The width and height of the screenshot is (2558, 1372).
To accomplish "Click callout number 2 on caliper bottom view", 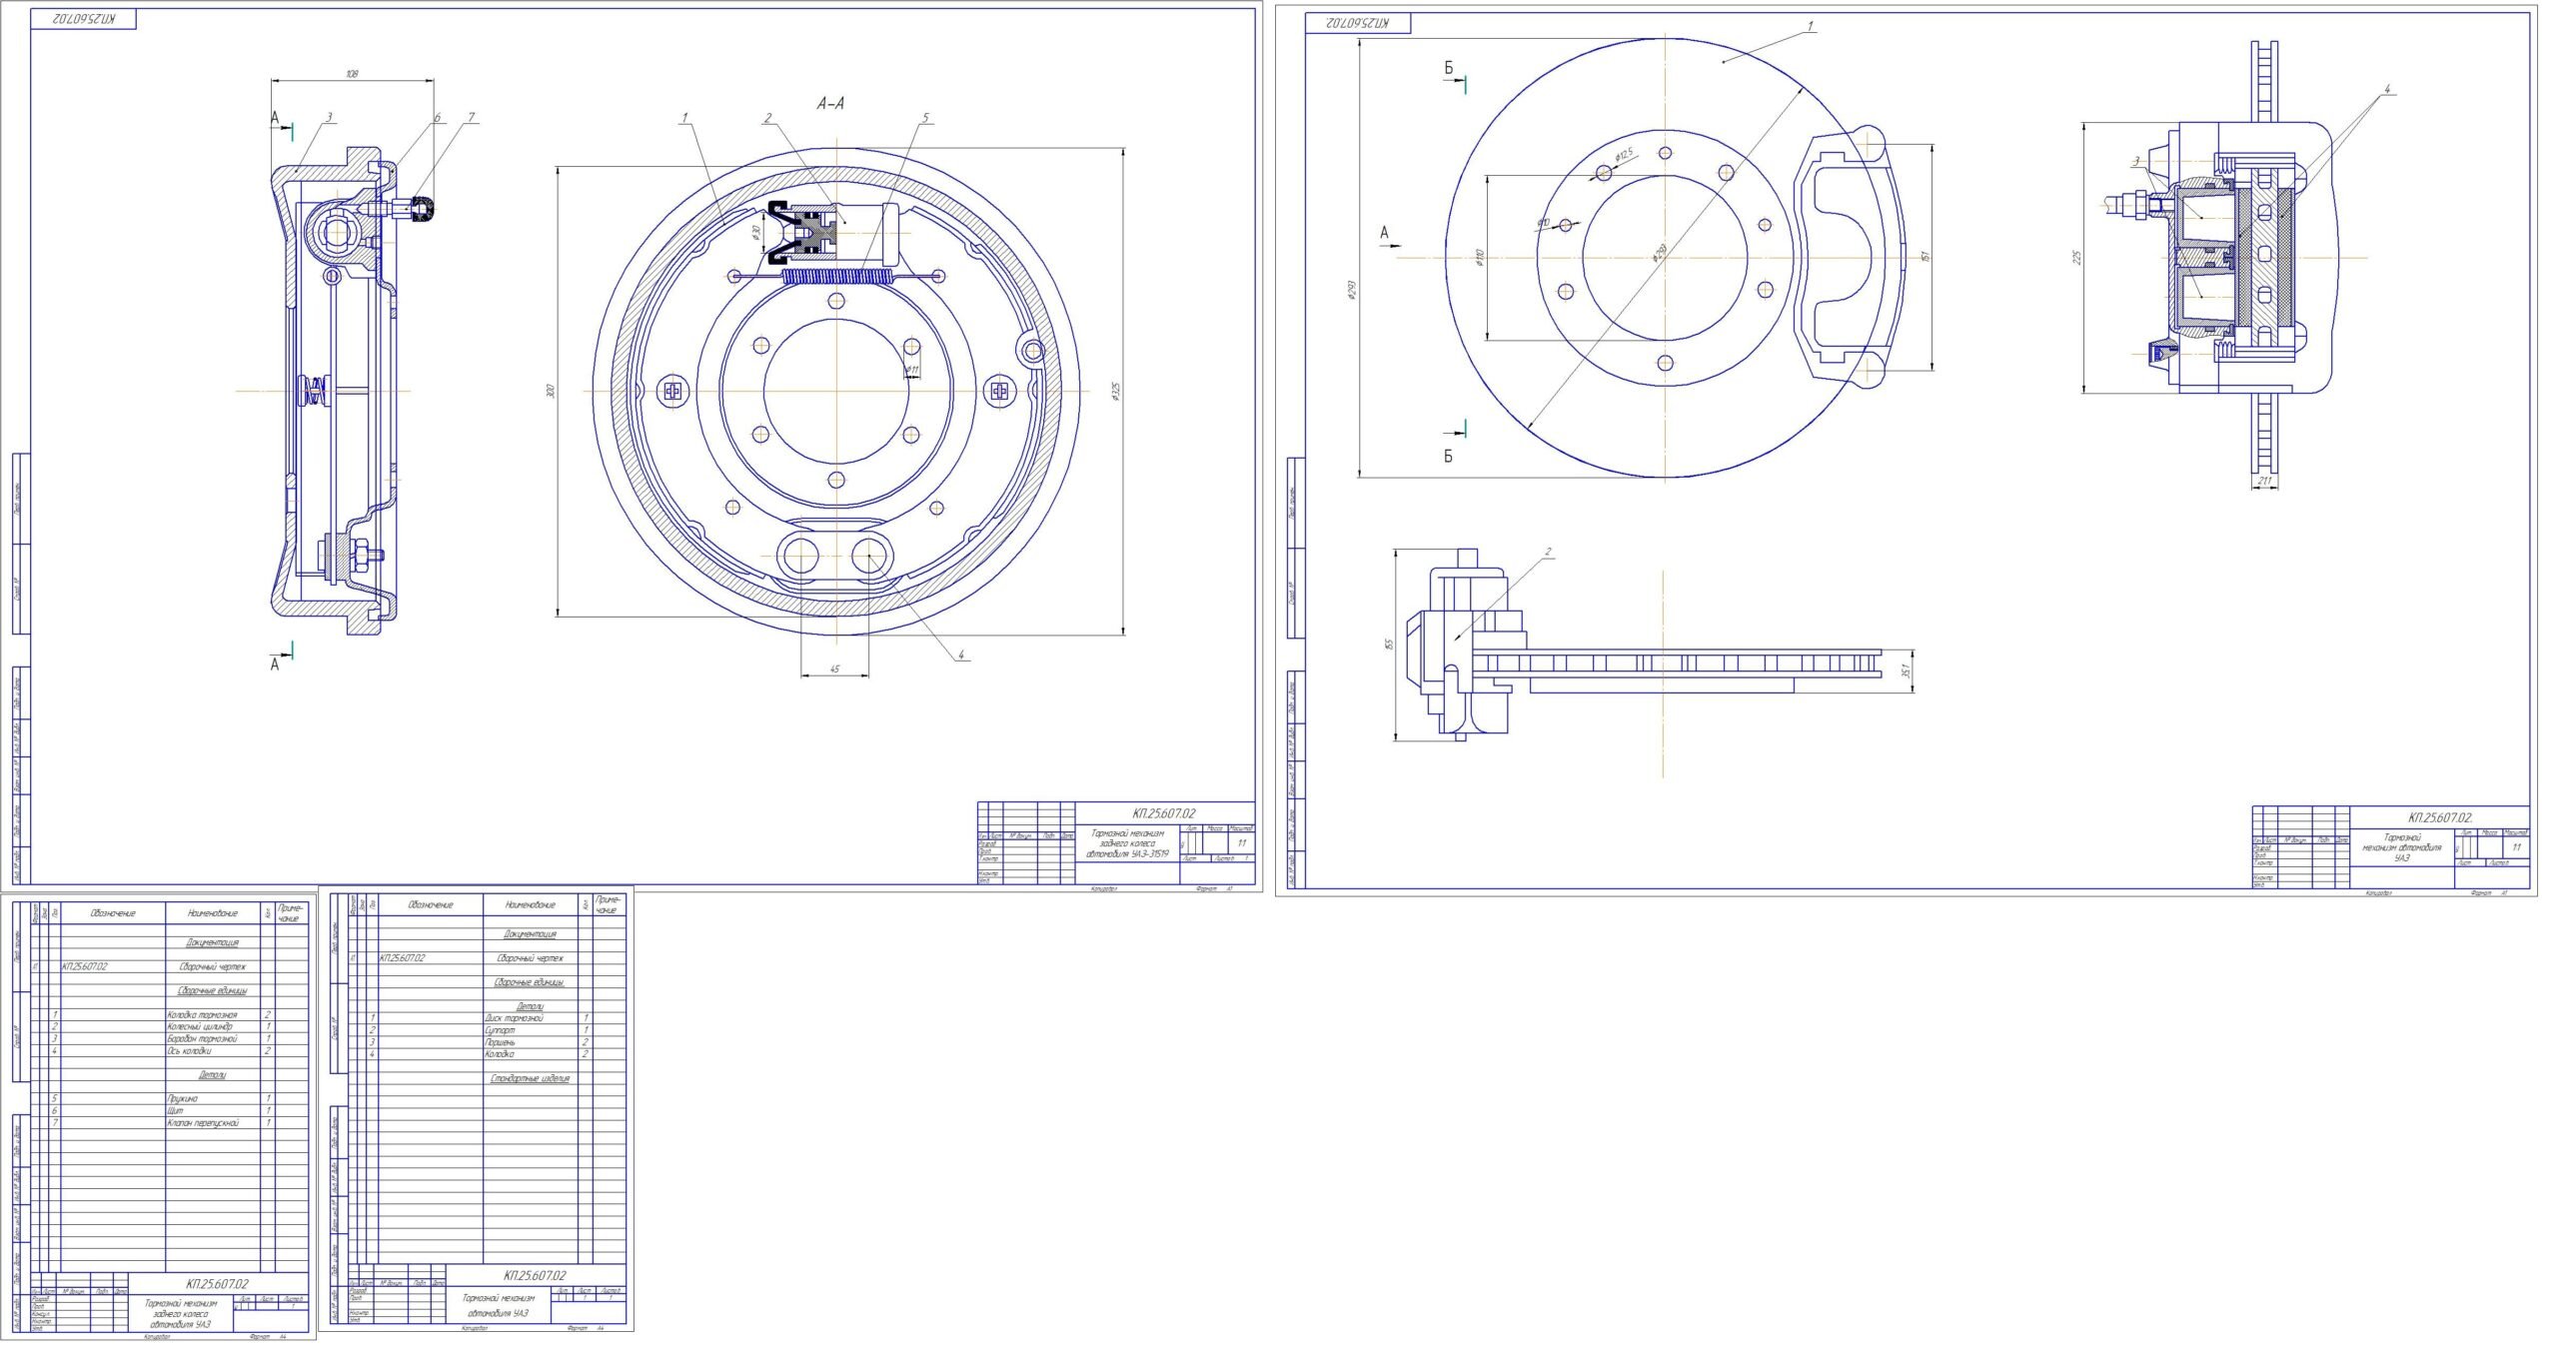I will click(x=1548, y=551).
